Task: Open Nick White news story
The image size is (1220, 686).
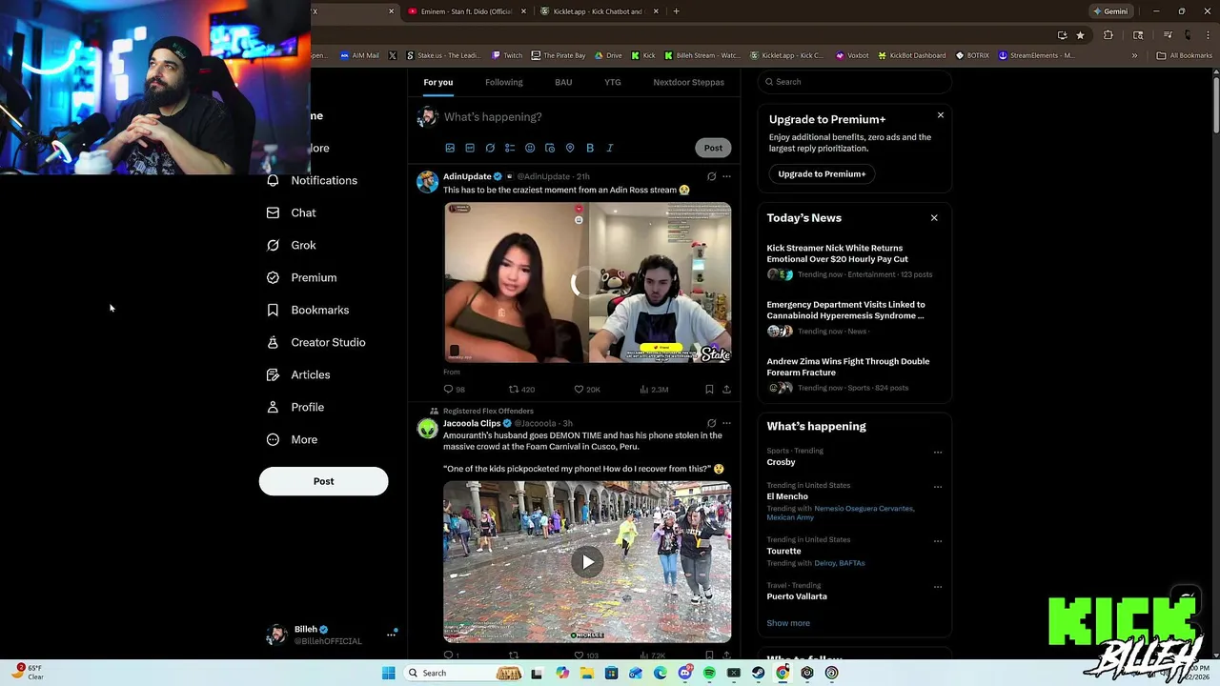Action: click(854, 263)
